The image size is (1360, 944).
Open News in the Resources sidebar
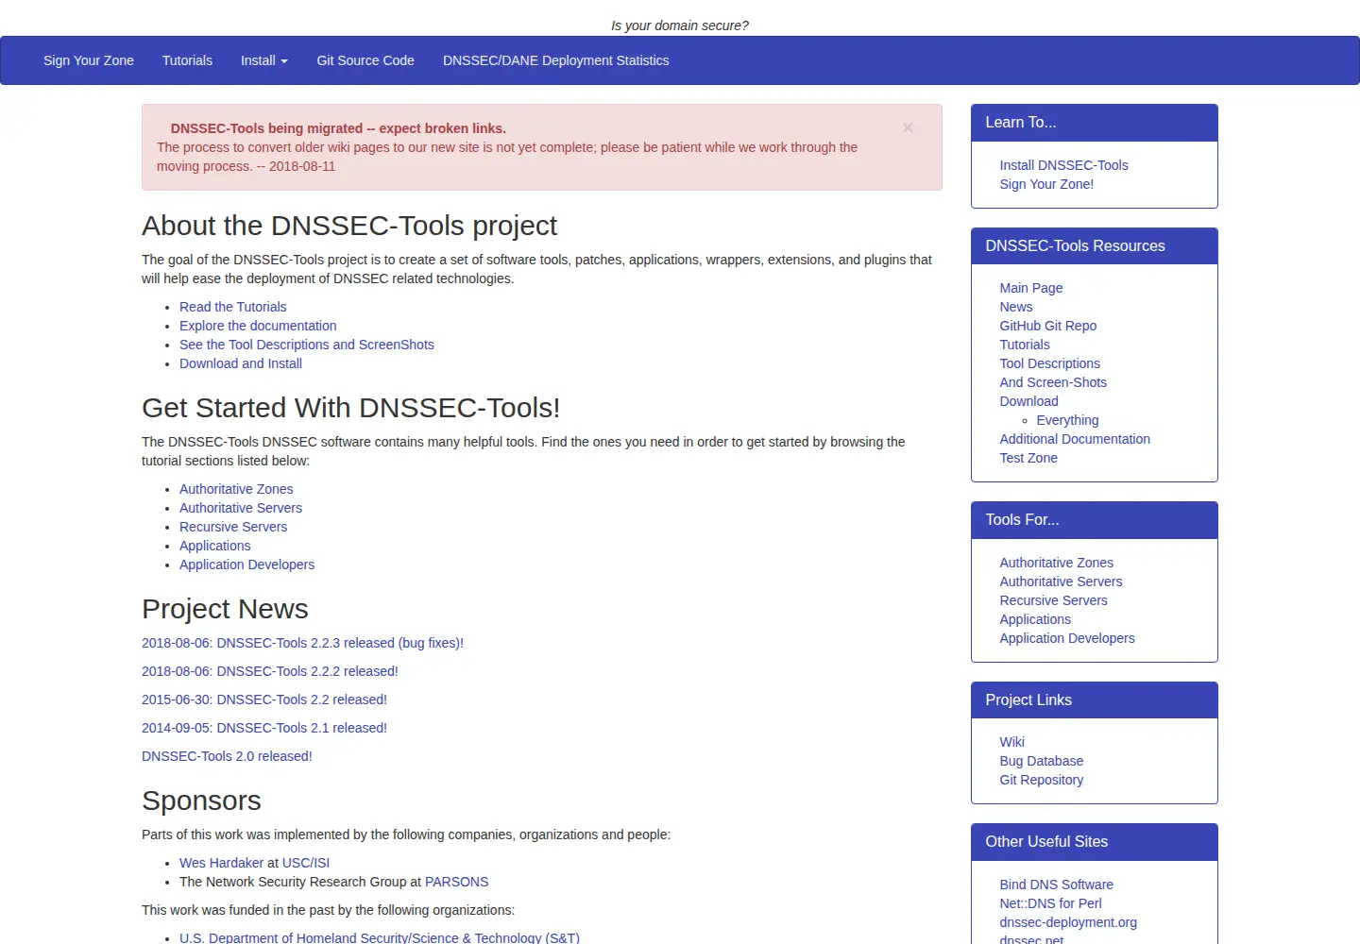(1016, 307)
